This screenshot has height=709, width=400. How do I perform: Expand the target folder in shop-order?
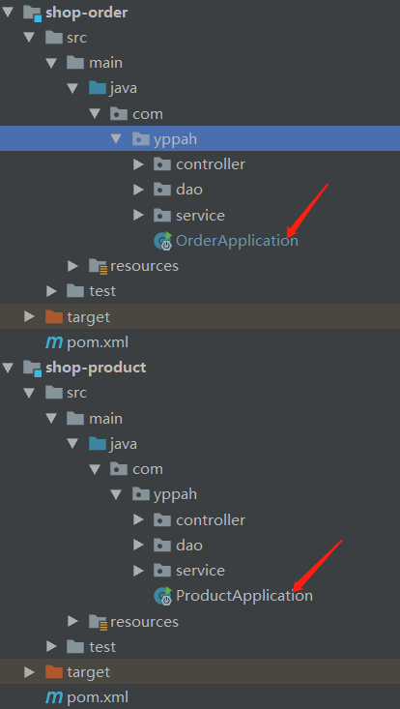point(29,316)
